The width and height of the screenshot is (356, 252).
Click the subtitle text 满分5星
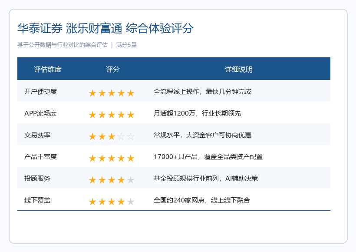(x=126, y=45)
